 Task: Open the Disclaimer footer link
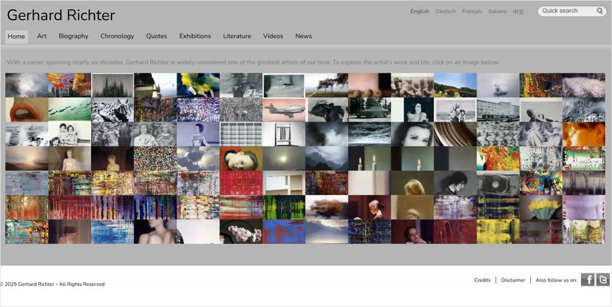point(513,280)
